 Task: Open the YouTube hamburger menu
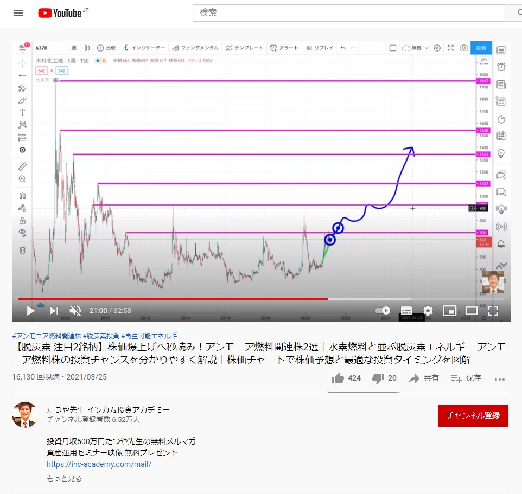pyautogui.click(x=18, y=13)
